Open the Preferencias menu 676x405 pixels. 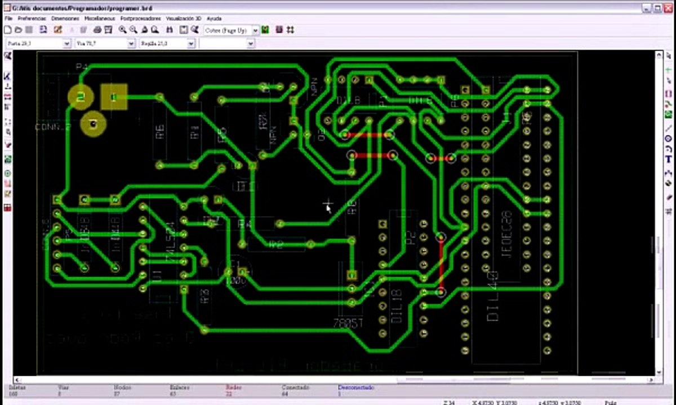(32, 19)
